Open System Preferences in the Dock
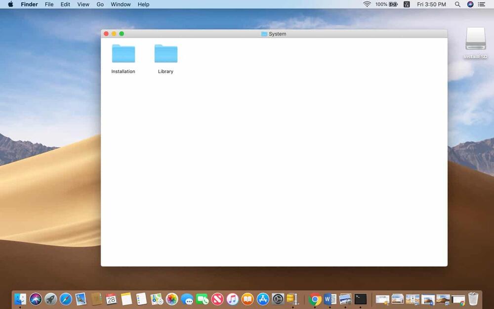 [x=278, y=299]
